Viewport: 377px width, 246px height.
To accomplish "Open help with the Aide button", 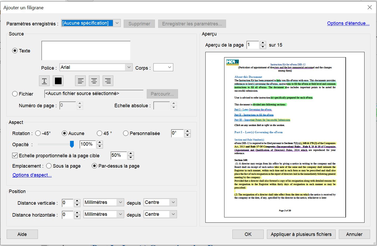I will click(x=22, y=234).
